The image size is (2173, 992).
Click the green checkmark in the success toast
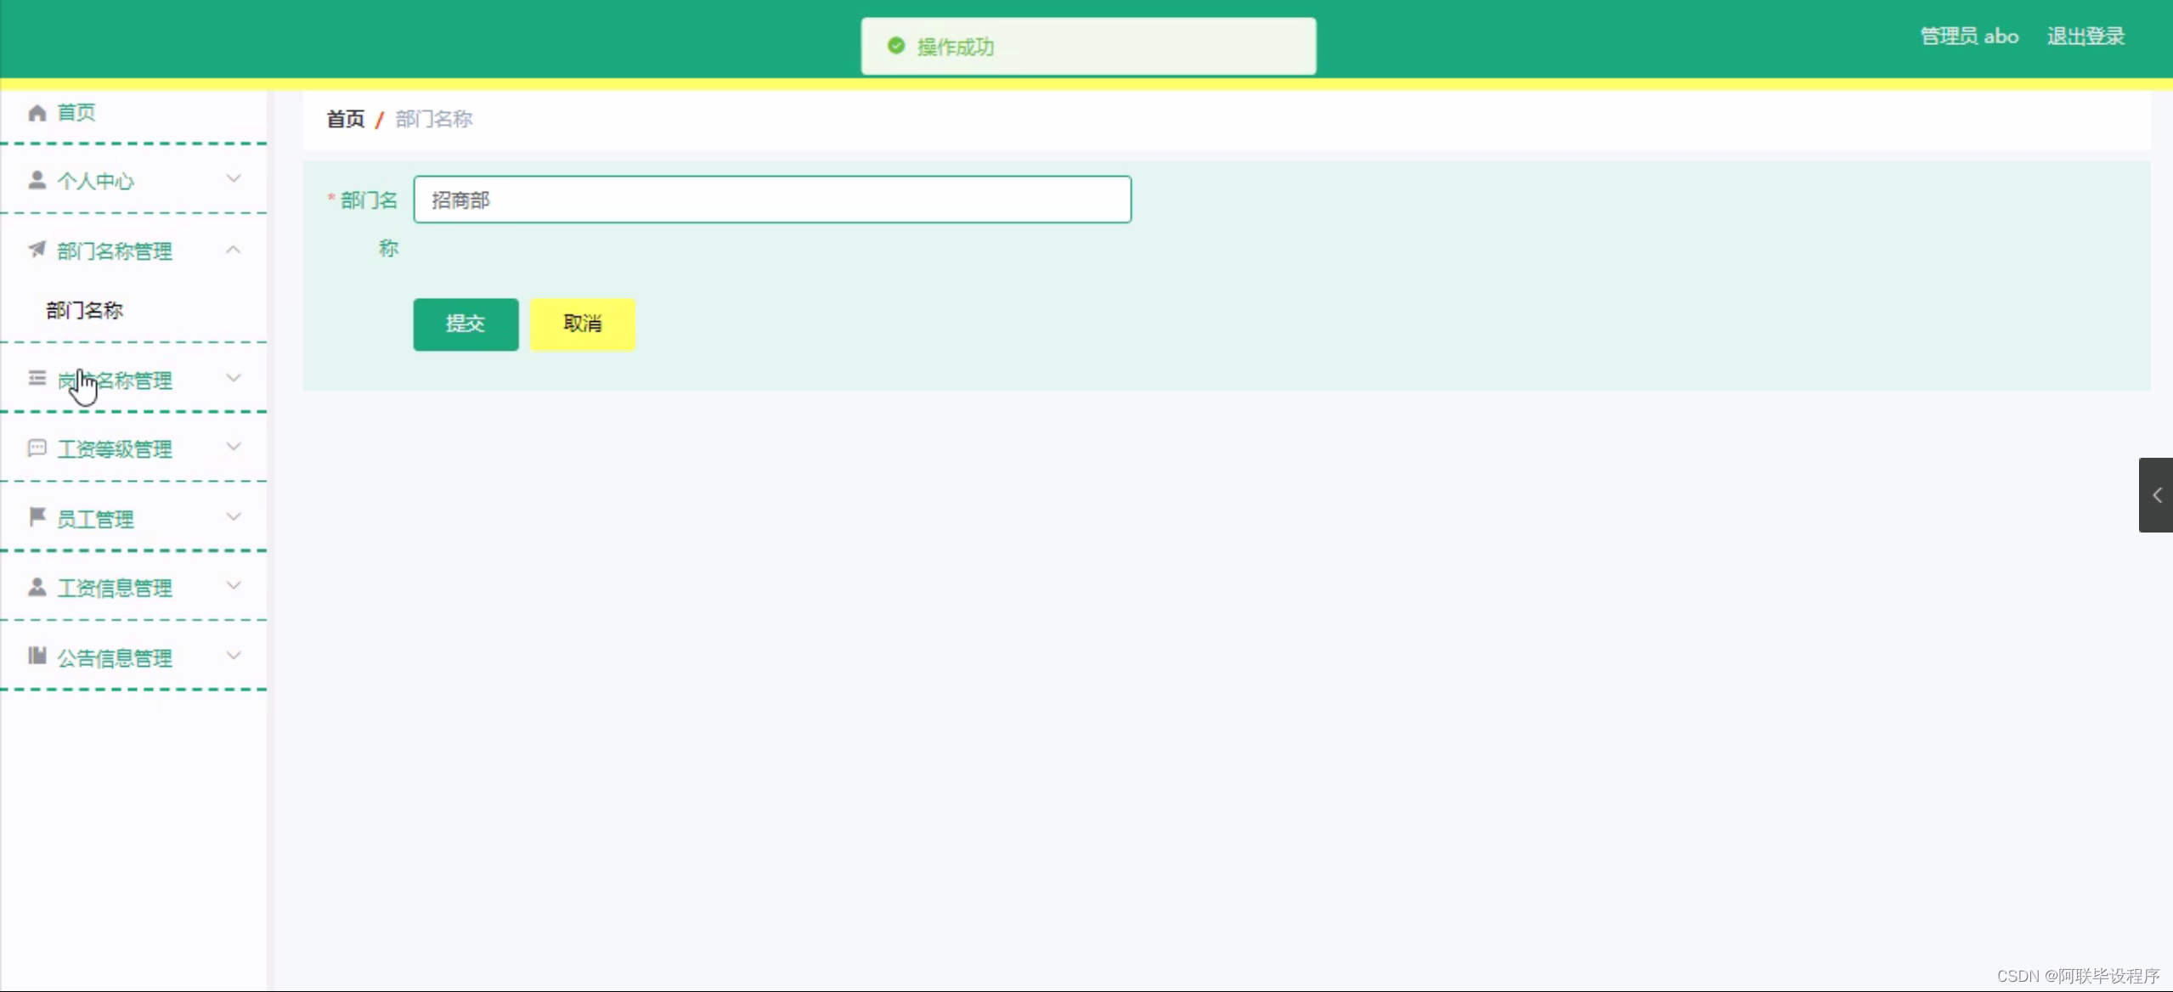click(895, 47)
